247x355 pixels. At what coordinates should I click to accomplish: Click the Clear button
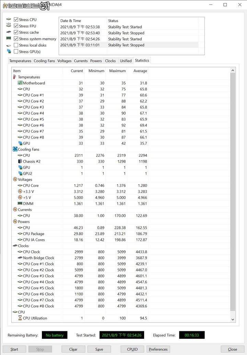pos(73,349)
